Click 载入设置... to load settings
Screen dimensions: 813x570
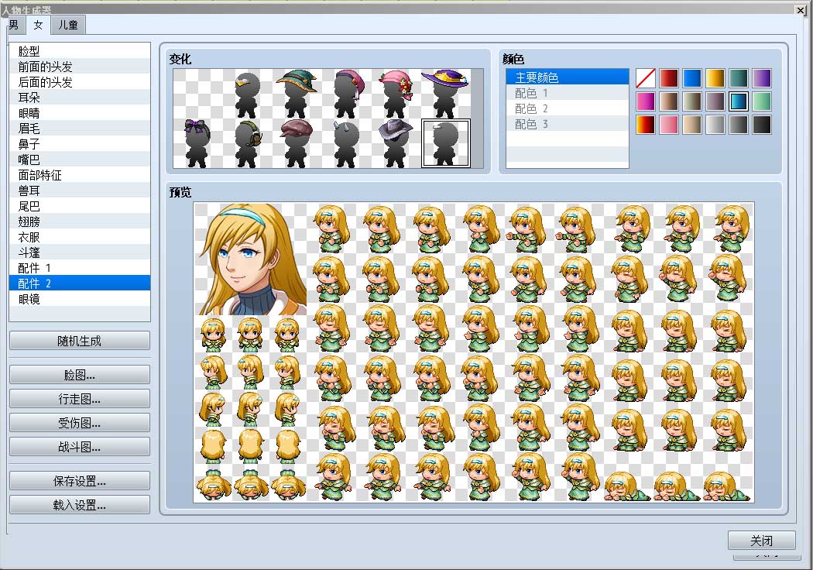tap(79, 505)
